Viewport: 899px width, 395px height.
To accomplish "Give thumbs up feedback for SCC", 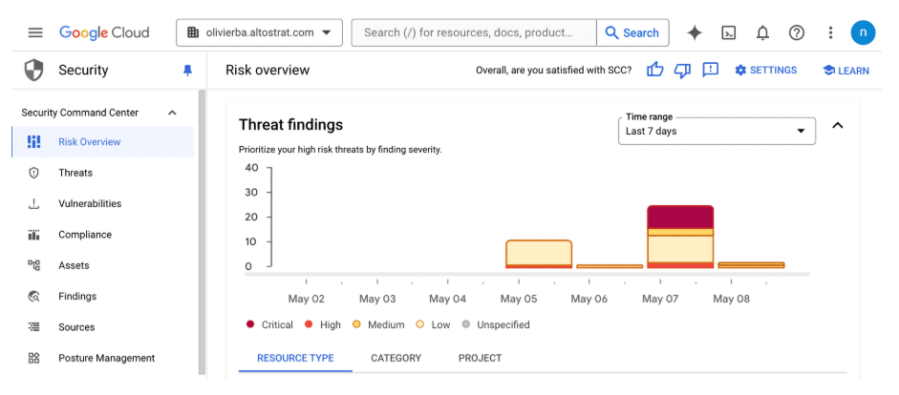I will (x=654, y=70).
